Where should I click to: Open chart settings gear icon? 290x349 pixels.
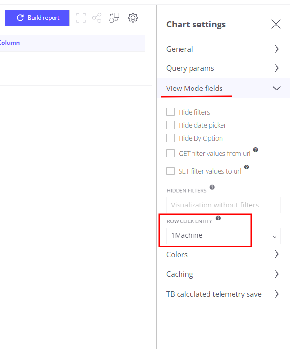tap(133, 18)
